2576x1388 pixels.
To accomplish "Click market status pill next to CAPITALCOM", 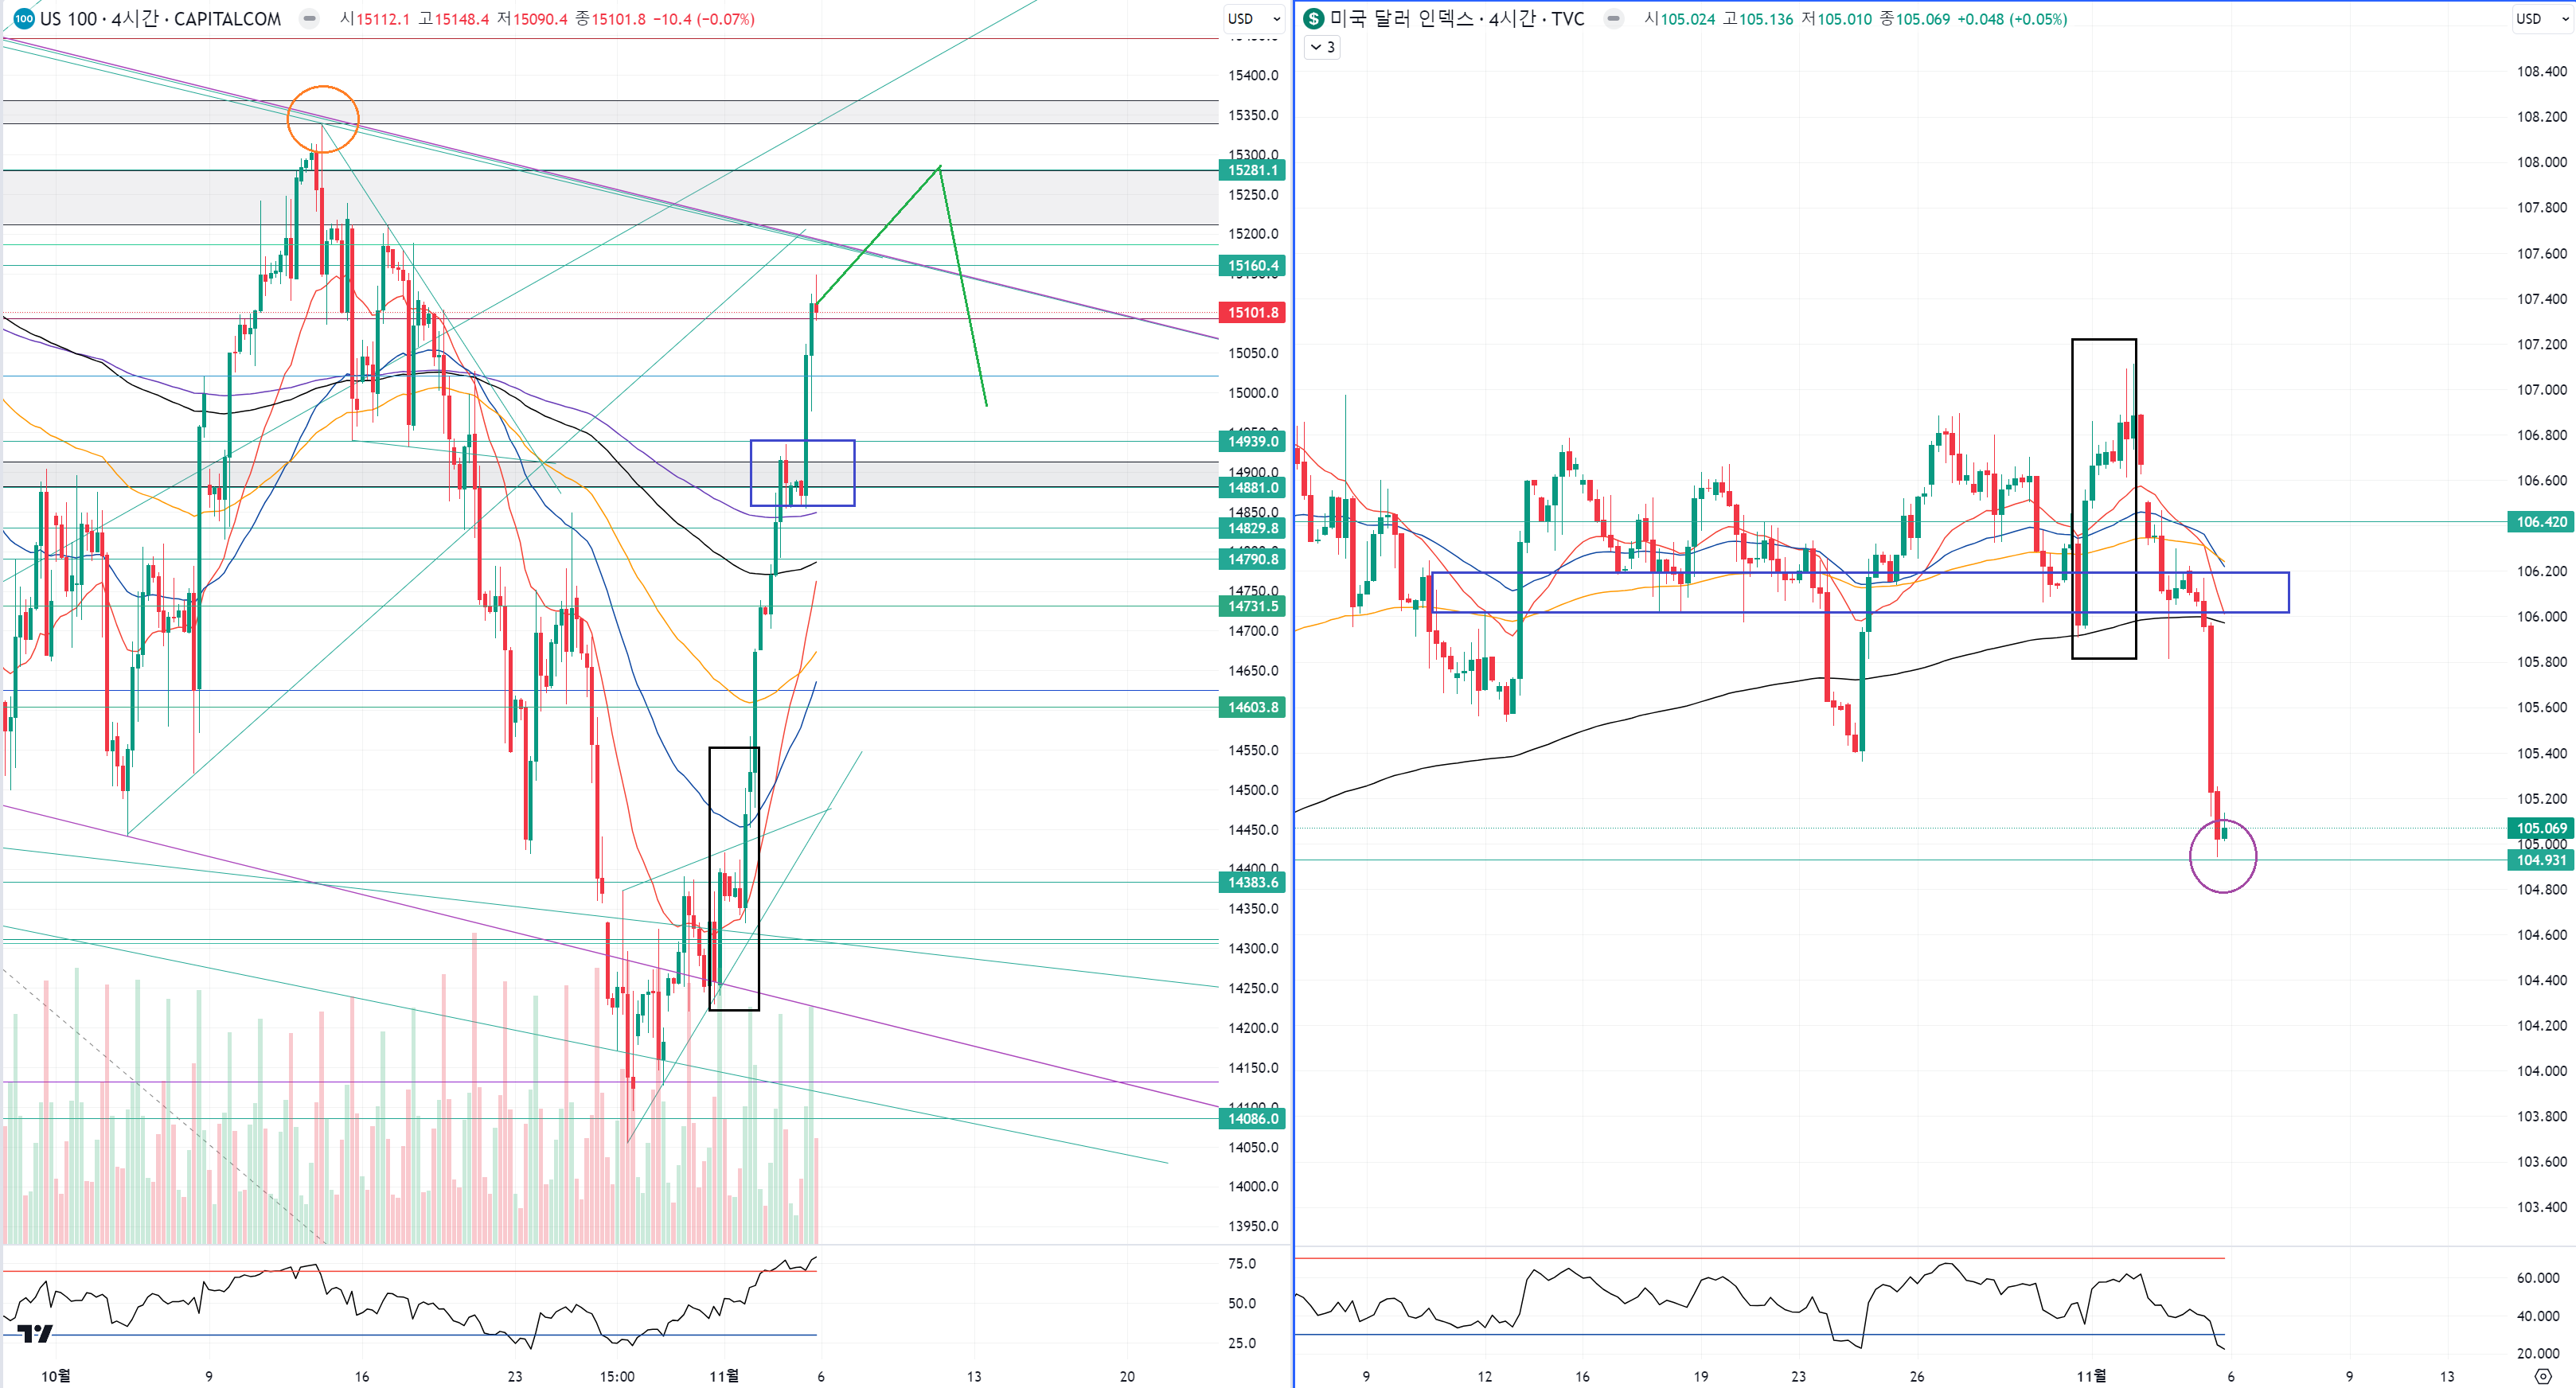I will pyautogui.click(x=310, y=19).
